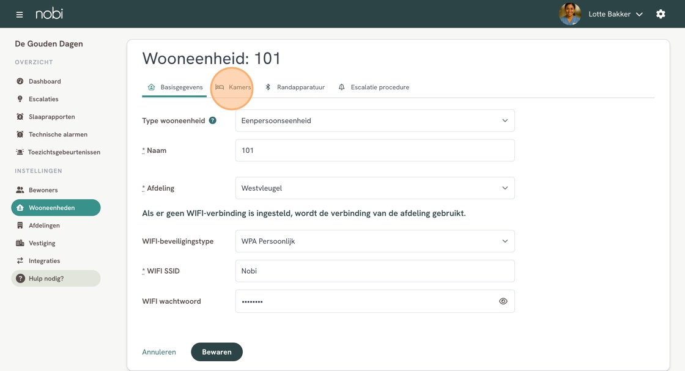This screenshot has width=685, height=371.
Task: Go to Escalaties in sidebar
Action: (x=43, y=99)
